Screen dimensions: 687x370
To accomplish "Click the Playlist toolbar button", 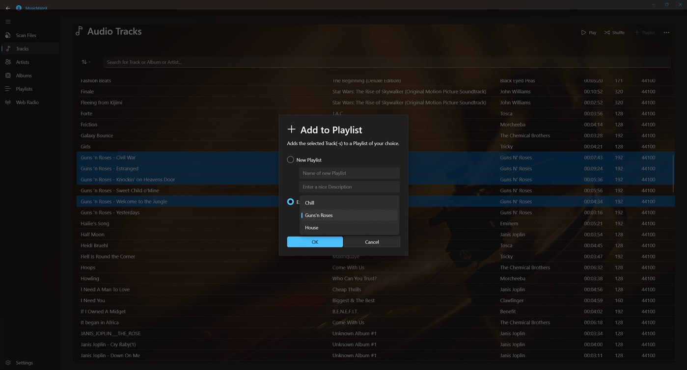I will [645, 32].
